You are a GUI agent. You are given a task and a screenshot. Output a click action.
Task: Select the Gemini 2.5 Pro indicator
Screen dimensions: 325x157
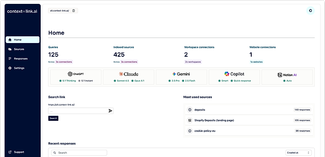coord(174,81)
